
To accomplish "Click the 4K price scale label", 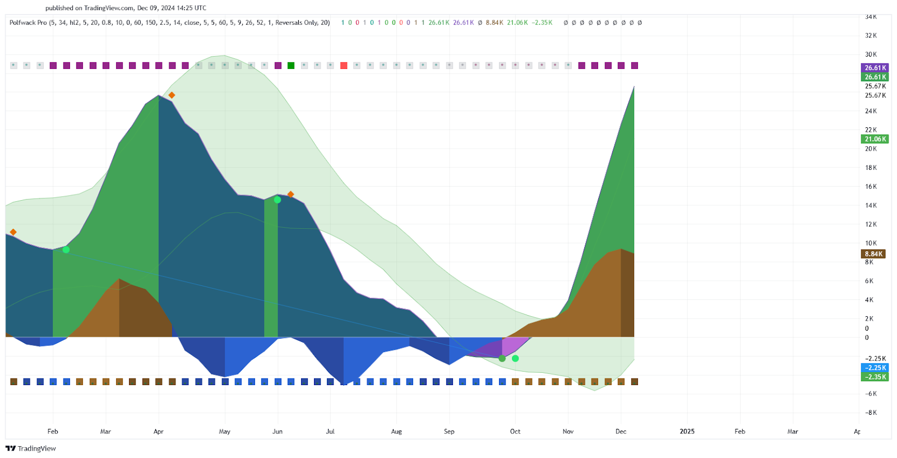I will (869, 300).
